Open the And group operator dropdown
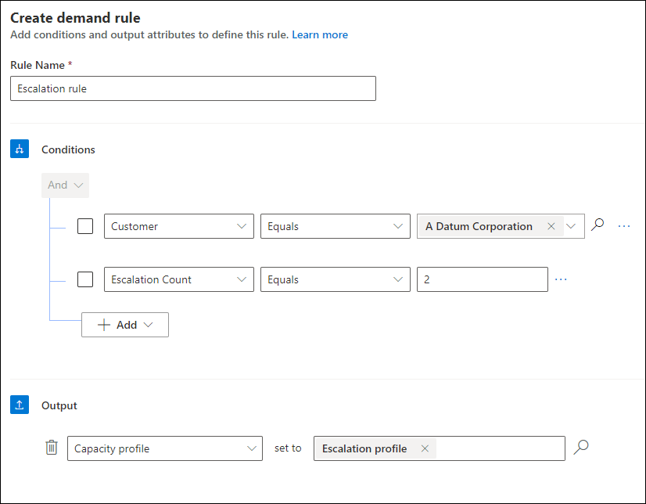The height and width of the screenshot is (504, 646). point(65,185)
